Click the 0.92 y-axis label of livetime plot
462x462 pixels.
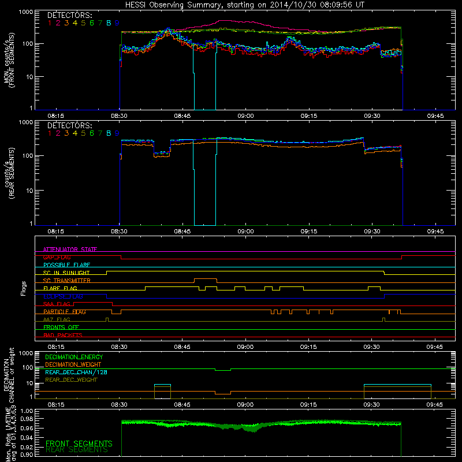point(27,446)
